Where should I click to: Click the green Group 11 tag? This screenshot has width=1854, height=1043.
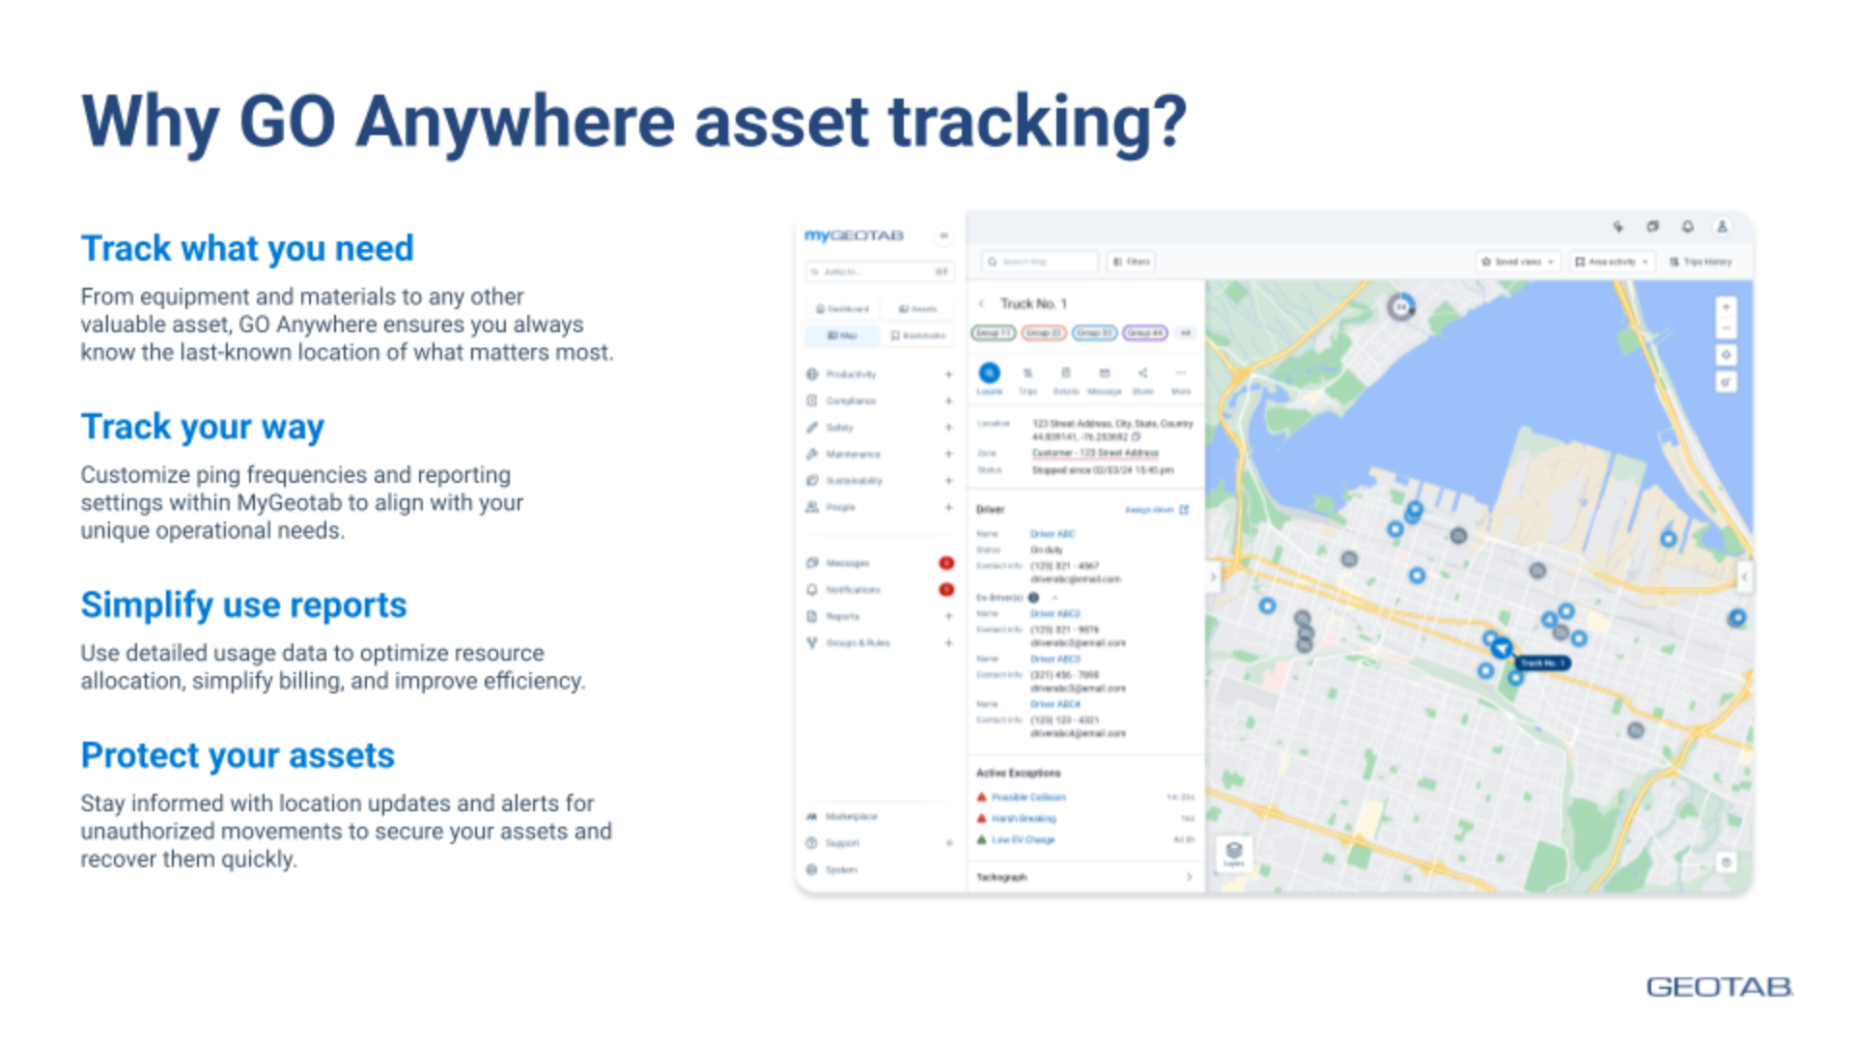(x=993, y=332)
